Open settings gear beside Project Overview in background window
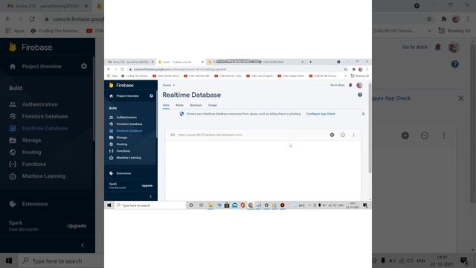Screen dimensions: 476x268 (x=84, y=66)
